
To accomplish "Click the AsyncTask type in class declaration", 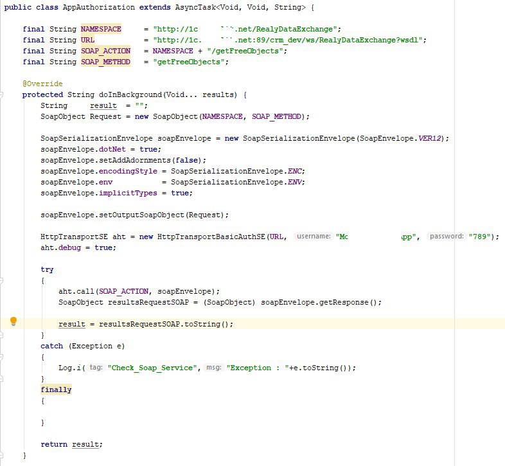I will tap(195, 8).
